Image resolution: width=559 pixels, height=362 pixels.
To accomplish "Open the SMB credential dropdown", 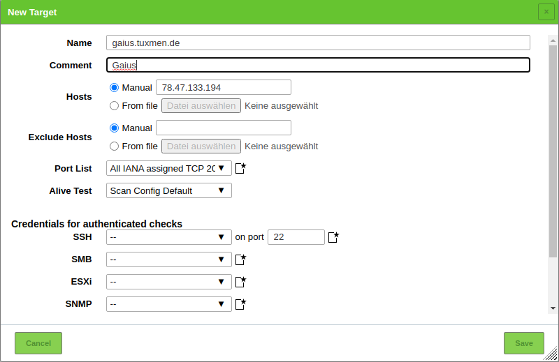I will pyautogui.click(x=168, y=259).
